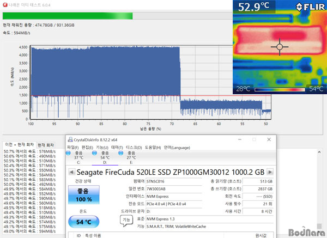Click the 기능 speech bubble icon
This screenshot has width=327, height=238.
tap(126, 221)
